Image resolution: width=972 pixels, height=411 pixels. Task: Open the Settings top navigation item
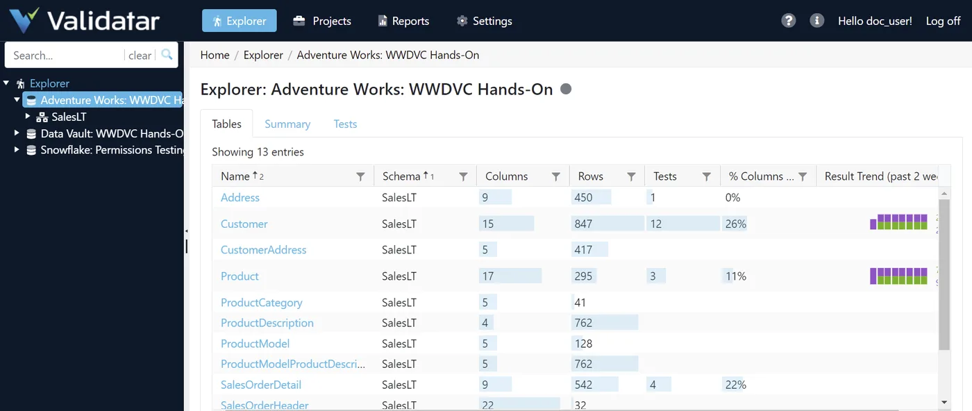point(484,21)
